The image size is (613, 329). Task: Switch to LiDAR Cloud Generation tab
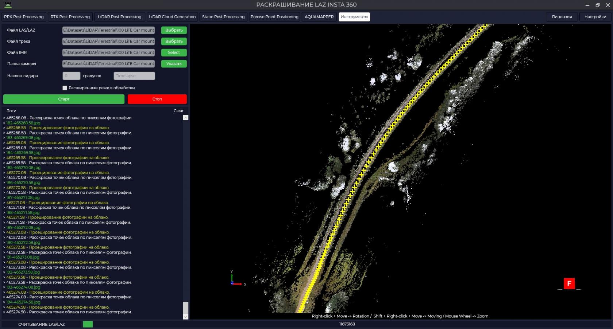(172, 17)
